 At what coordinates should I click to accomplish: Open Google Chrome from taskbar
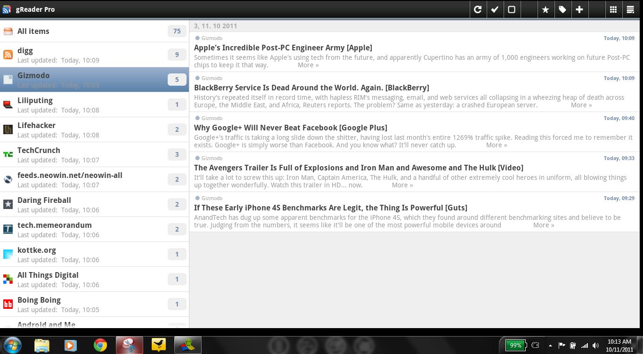[x=100, y=346]
